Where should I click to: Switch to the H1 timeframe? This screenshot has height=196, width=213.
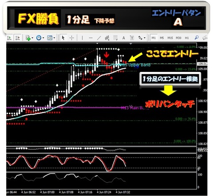(187, 38)
